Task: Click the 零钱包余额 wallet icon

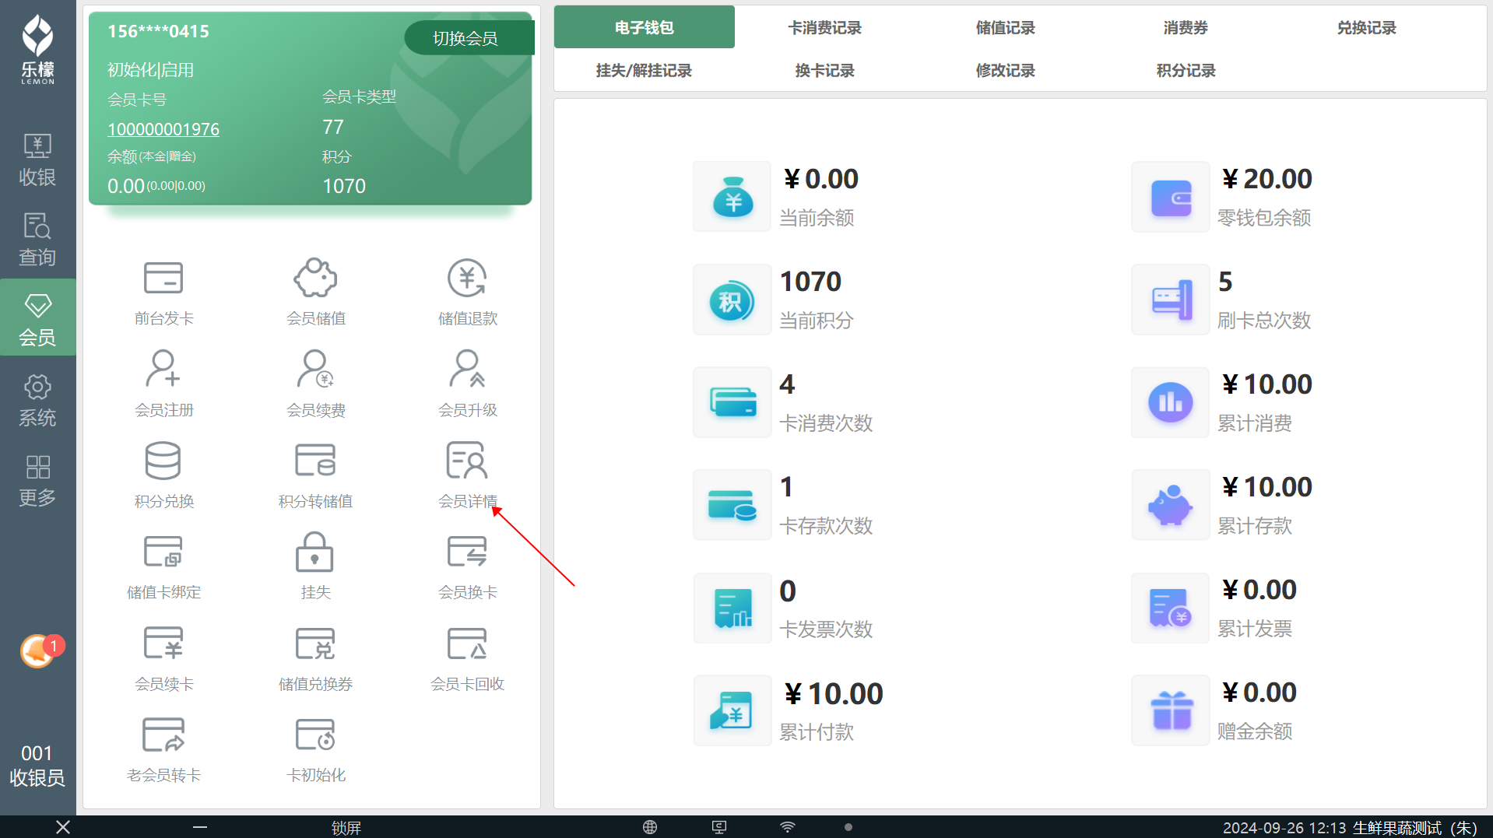Action: pyautogui.click(x=1171, y=197)
